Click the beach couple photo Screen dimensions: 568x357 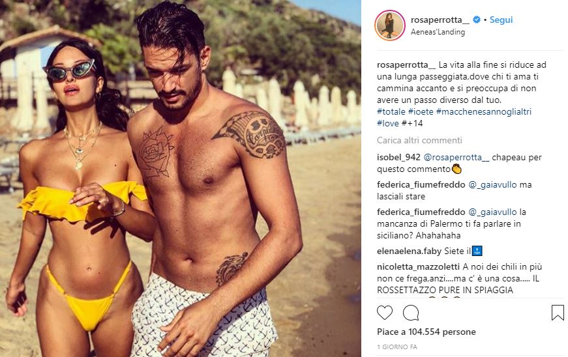pyautogui.click(x=181, y=178)
